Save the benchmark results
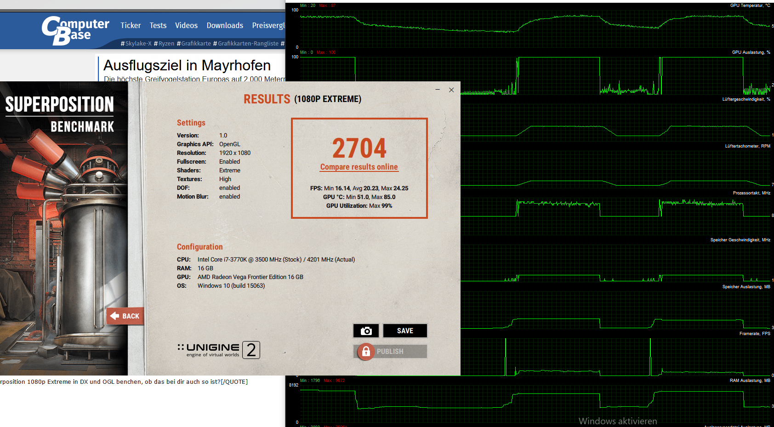This screenshot has height=427, width=774. pyautogui.click(x=405, y=330)
